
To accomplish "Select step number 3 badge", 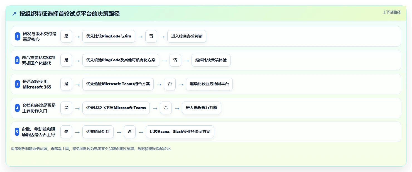I will pyautogui.click(x=17, y=84).
